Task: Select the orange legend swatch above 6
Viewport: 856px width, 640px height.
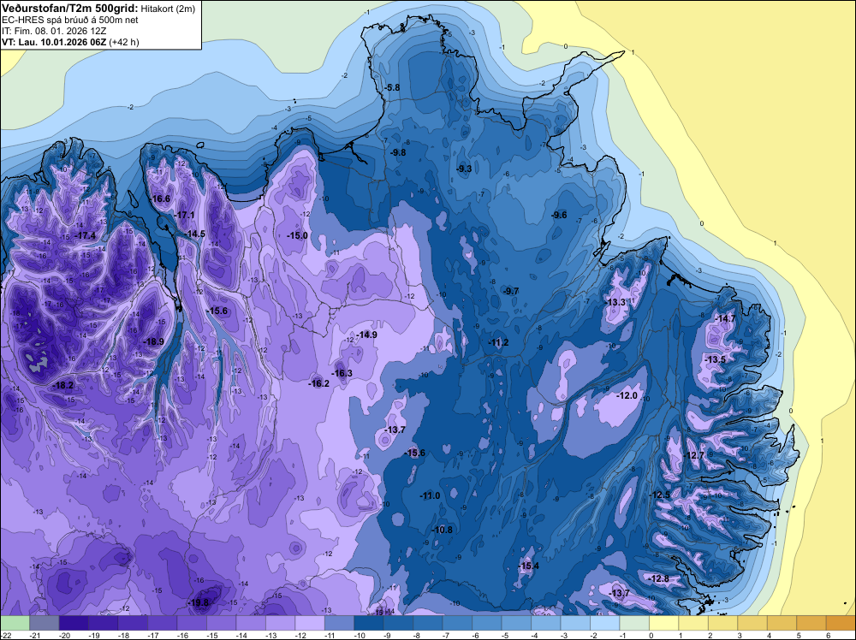Action: coord(841,623)
